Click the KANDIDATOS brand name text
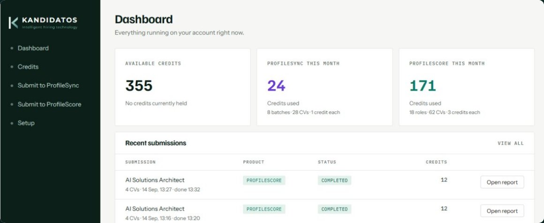This screenshot has width=544, height=223. point(50,20)
